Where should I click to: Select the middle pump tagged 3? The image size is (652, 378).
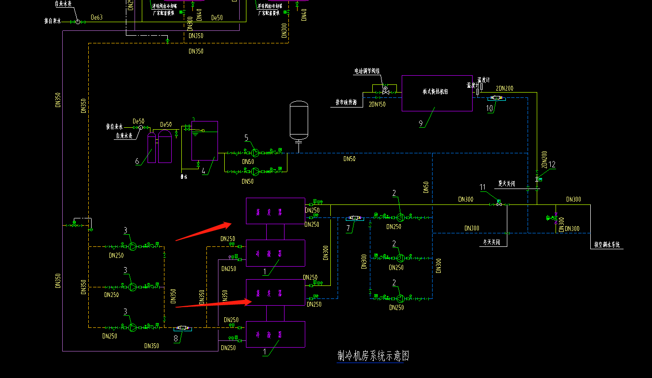coord(133,286)
